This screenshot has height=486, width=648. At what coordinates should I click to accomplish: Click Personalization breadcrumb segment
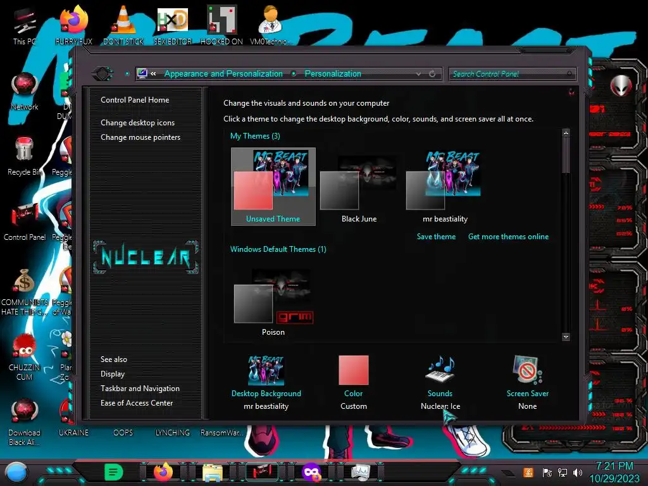[x=333, y=73]
